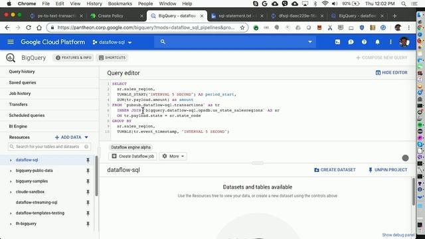
Task: Click the Show debug panel link
Action: (398, 234)
